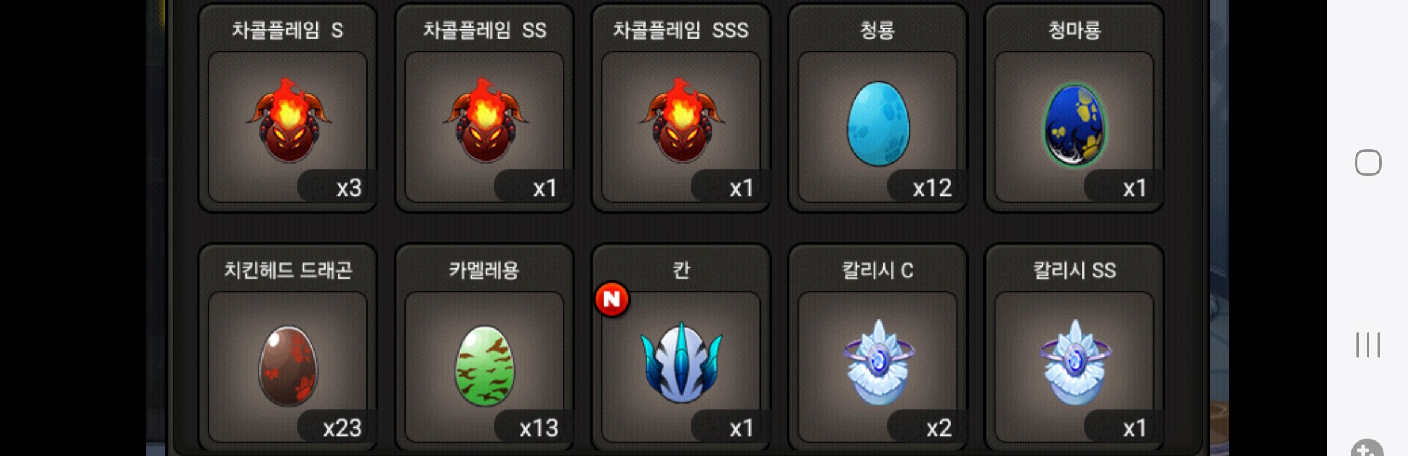The width and height of the screenshot is (1408, 456).
Task: Click the 칼리시 SS title label
Action: [1075, 270]
